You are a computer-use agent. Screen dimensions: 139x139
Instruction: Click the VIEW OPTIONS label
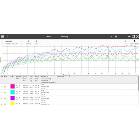point(134,44)
